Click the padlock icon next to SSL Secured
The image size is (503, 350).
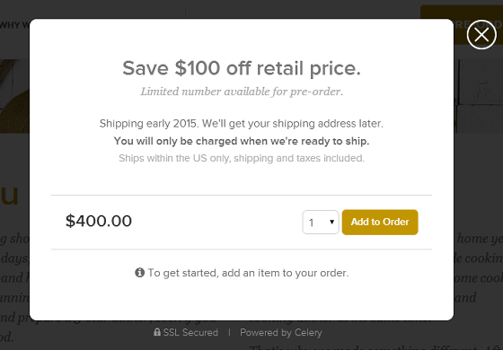coord(157,332)
